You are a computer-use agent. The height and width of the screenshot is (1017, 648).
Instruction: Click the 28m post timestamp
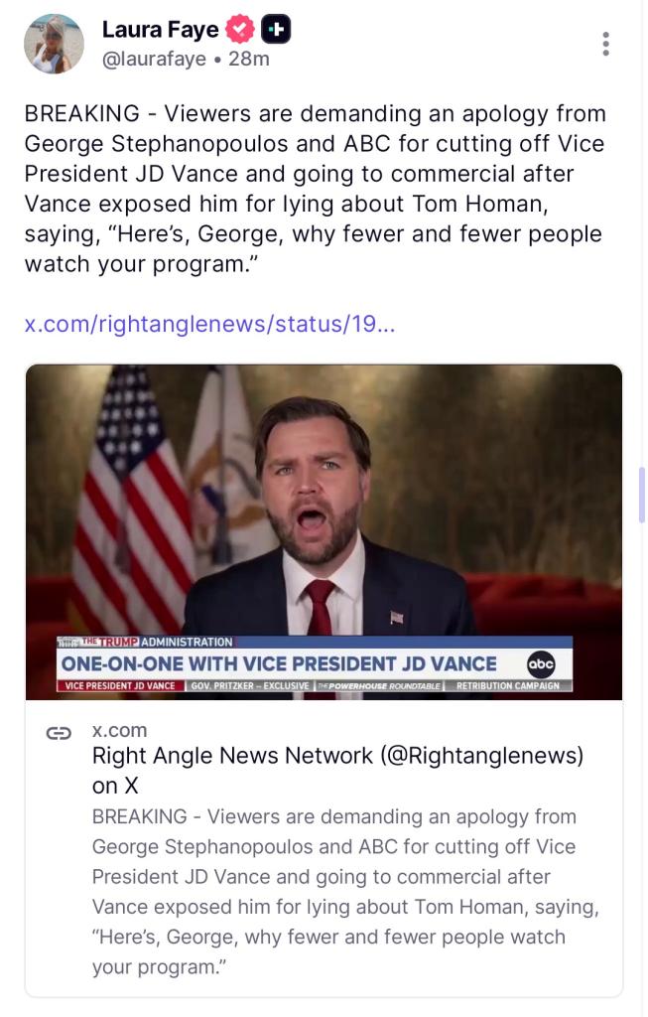[x=249, y=60]
